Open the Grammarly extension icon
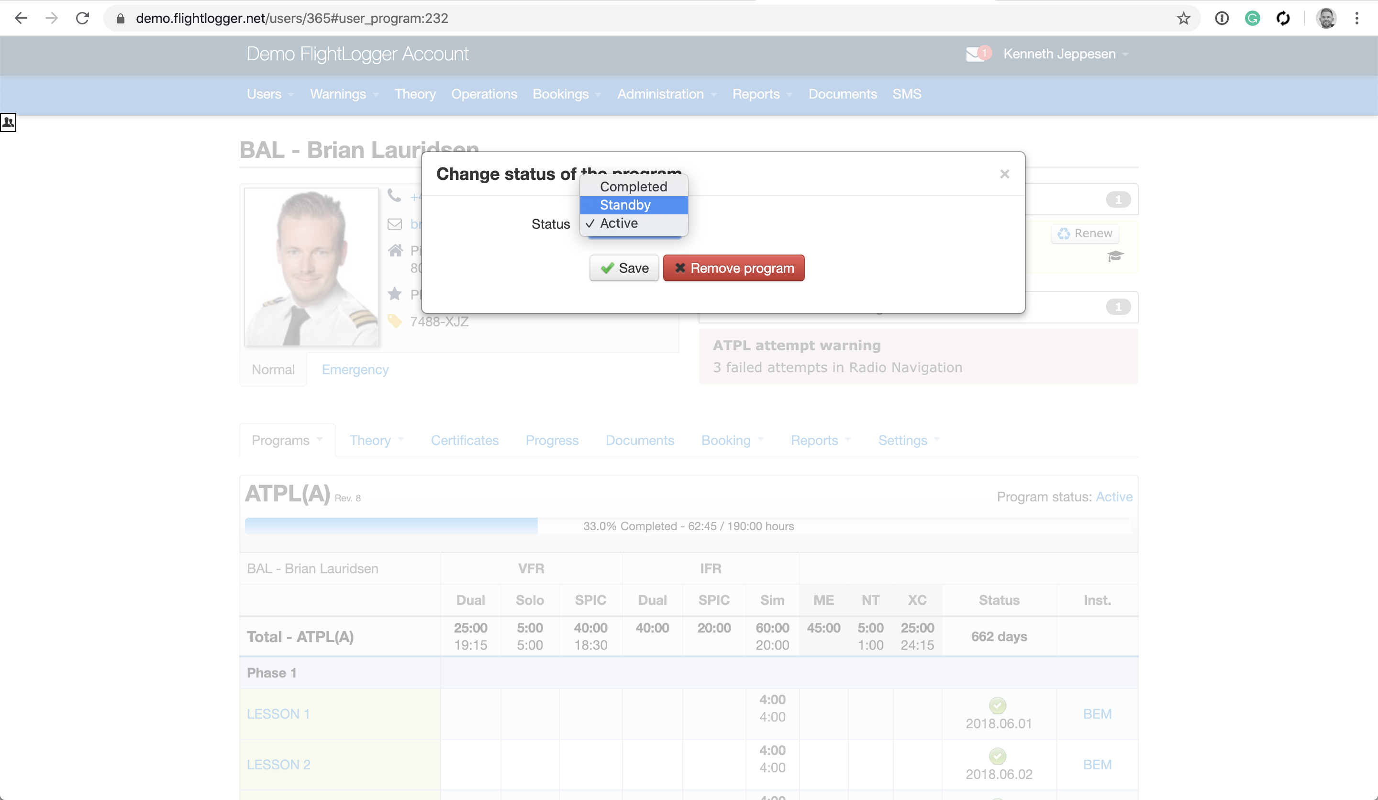The height and width of the screenshot is (800, 1378). (x=1252, y=18)
